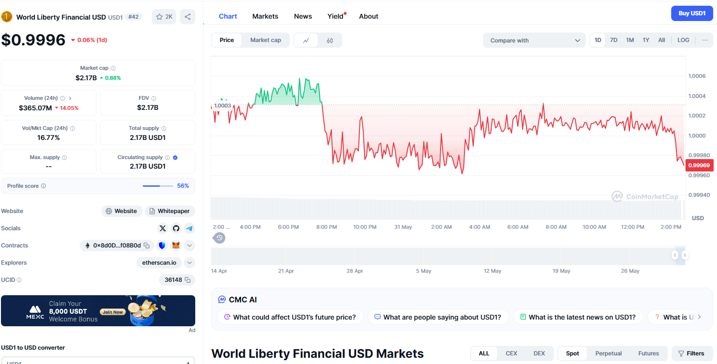Expand the Explorers dropdown beside etherscan.io
The width and height of the screenshot is (717, 364).
pyautogui.click(x=190, y=262)
